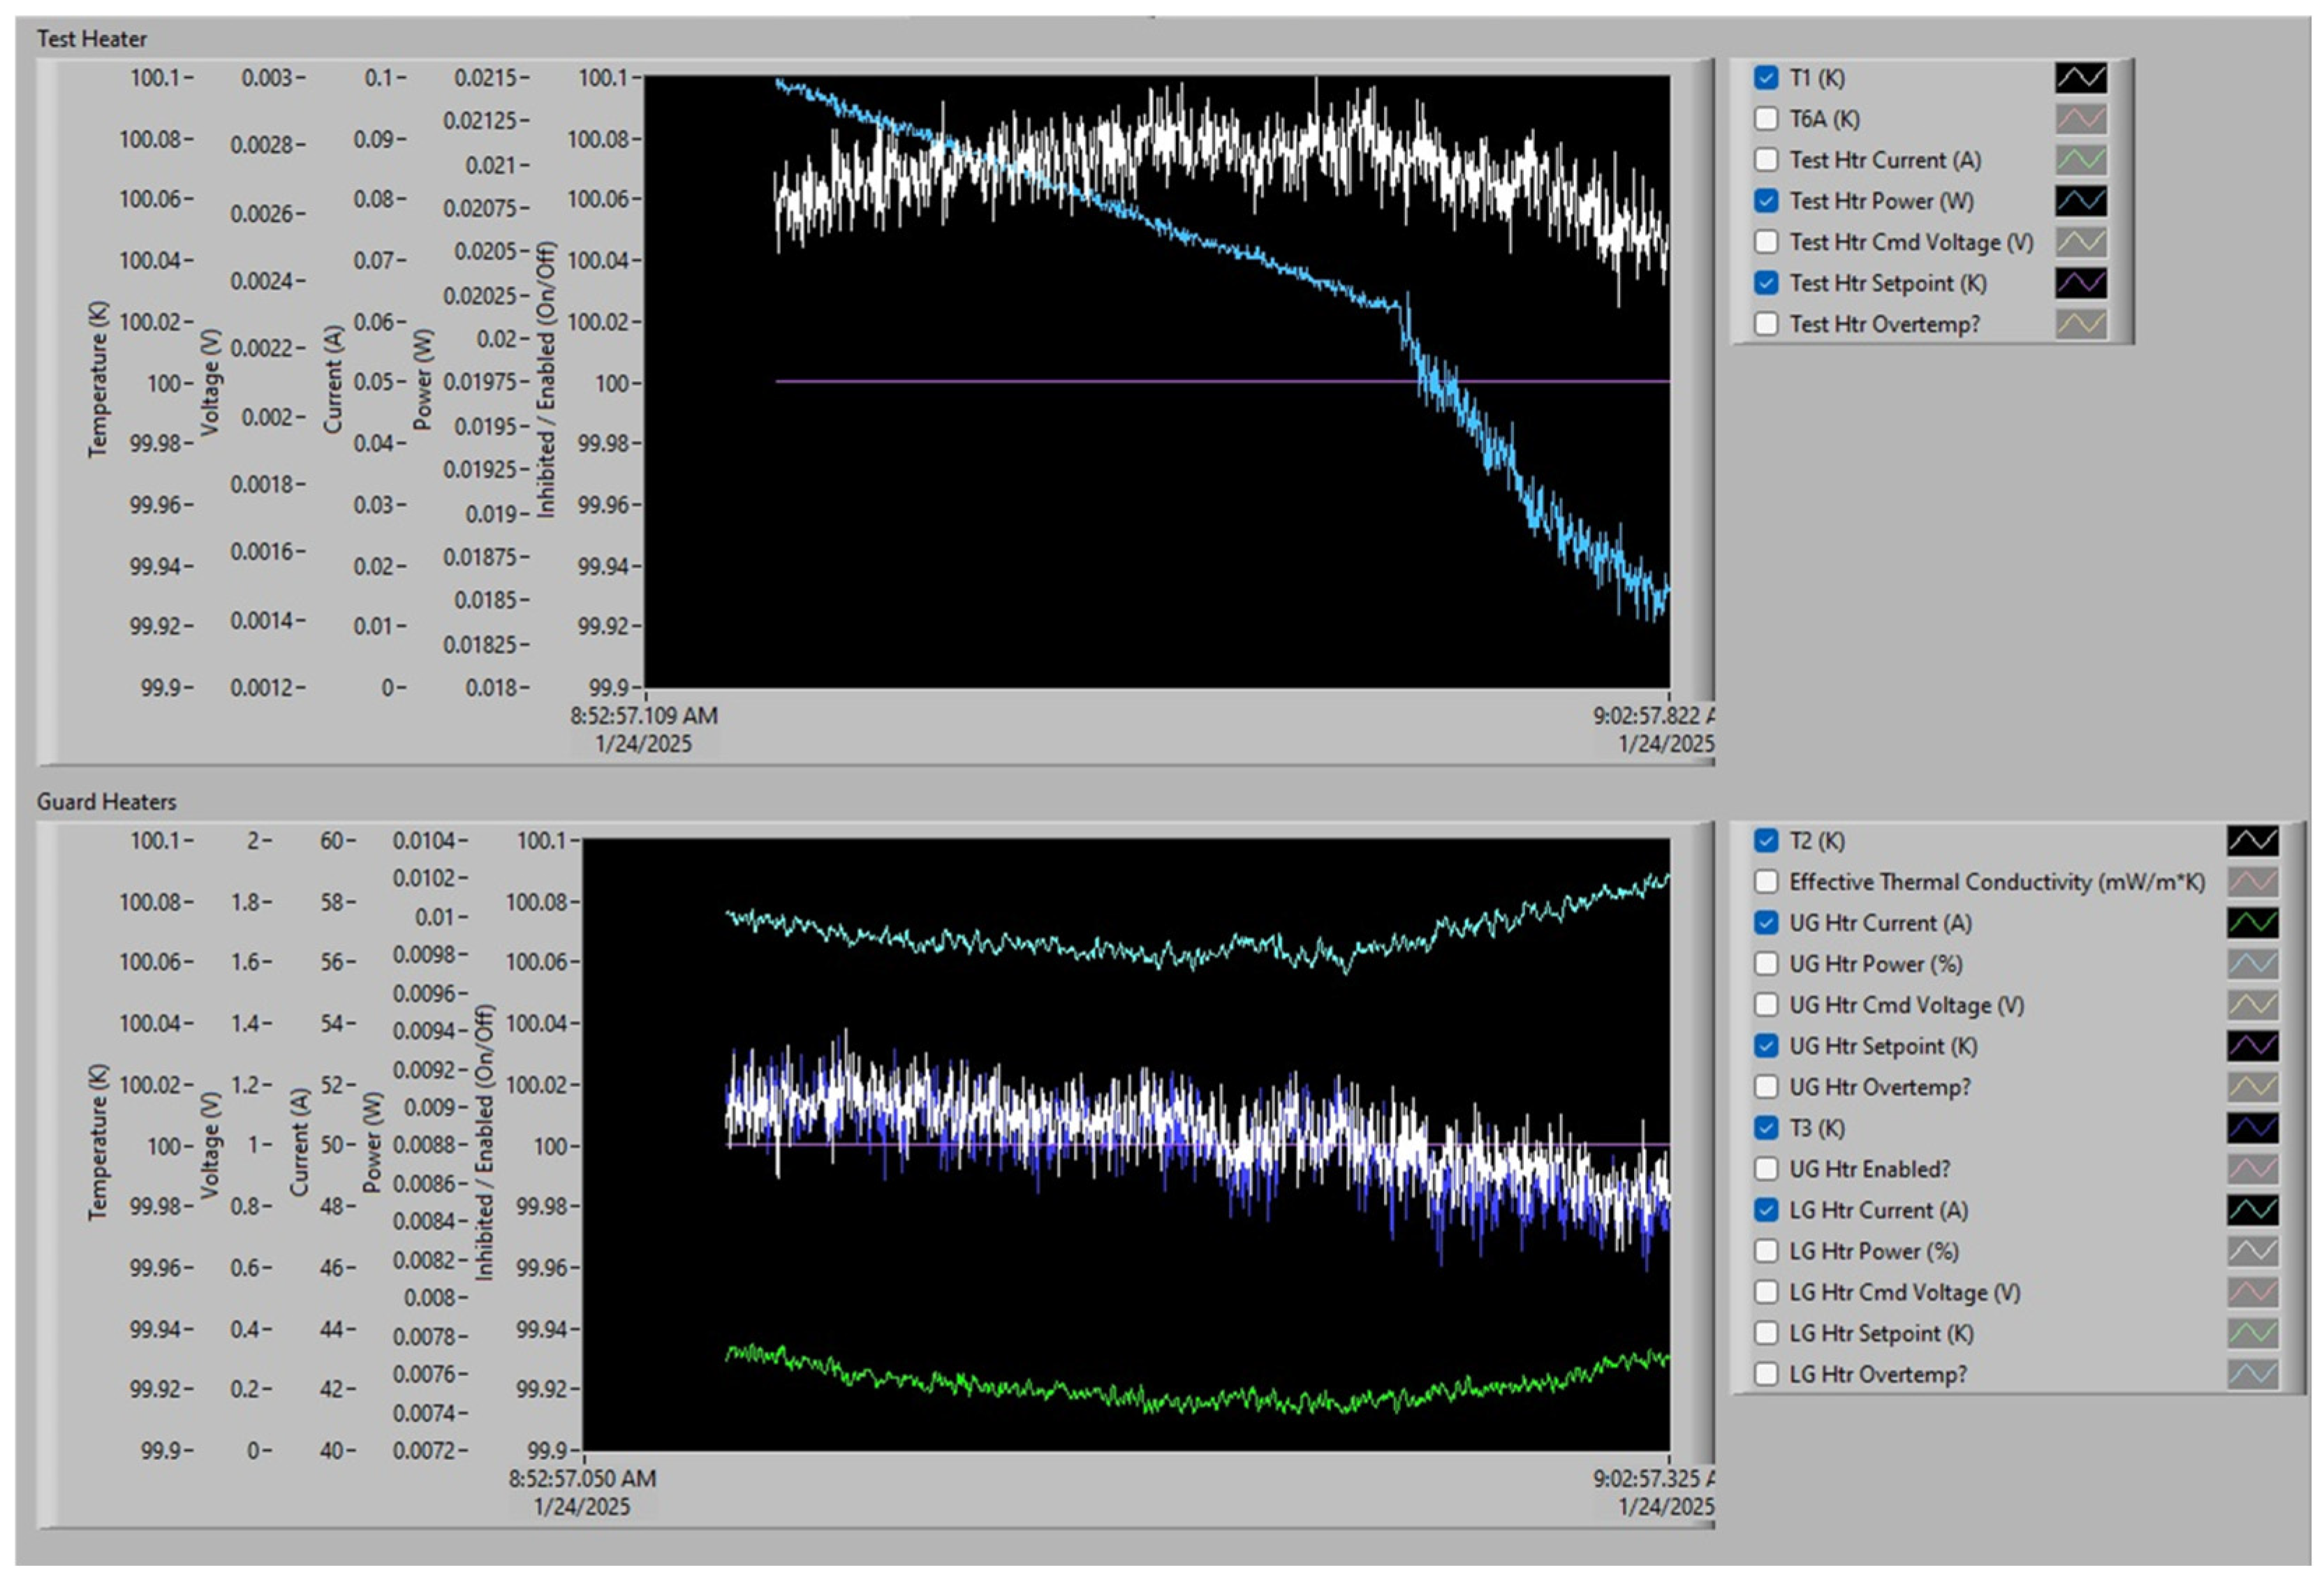Click the Guard Heaters start time 8:52:57.050 AM

(x=582, y=1479)
